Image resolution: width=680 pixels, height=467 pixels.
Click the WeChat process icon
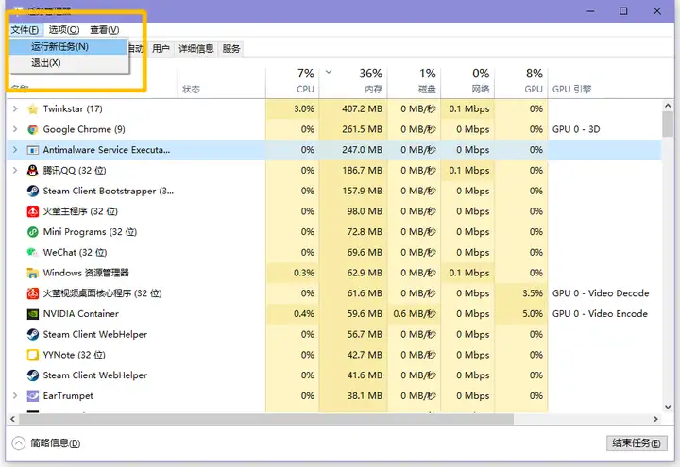click(32, 252)
